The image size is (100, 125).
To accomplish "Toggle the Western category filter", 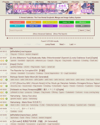I will coord(83,22).
